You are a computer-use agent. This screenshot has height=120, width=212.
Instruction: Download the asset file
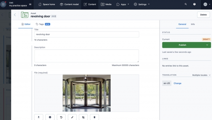pyautogui.click(x=39, y=117)
